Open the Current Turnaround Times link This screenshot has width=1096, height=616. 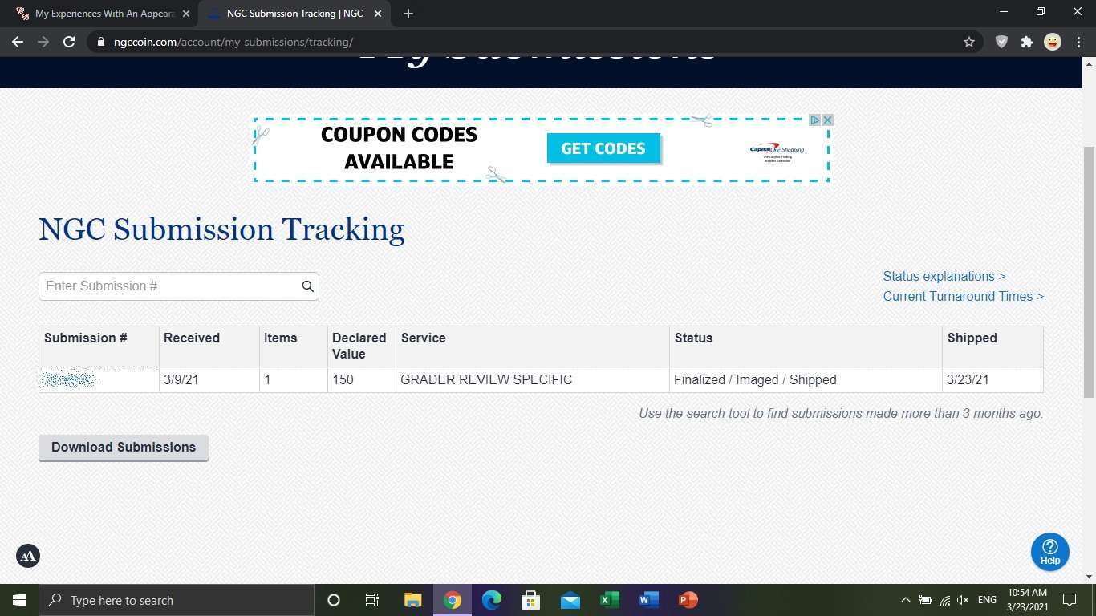click(x=963, y=296)
